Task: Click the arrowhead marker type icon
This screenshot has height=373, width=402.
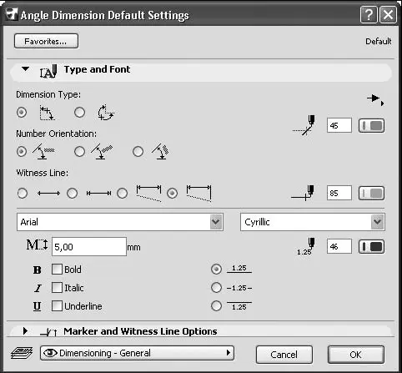Action: (375, 99)
